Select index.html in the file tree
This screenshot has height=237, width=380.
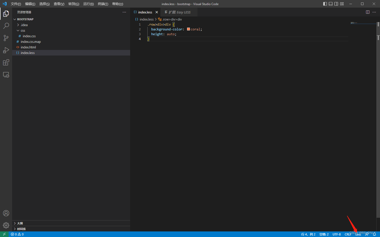(x=29, y=47)
